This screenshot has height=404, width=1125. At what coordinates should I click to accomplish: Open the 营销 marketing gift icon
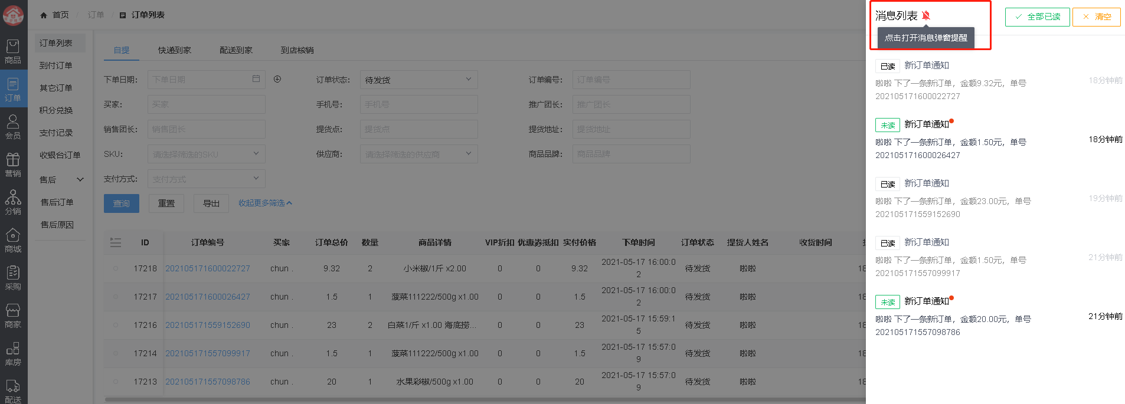tap(13, 165)
